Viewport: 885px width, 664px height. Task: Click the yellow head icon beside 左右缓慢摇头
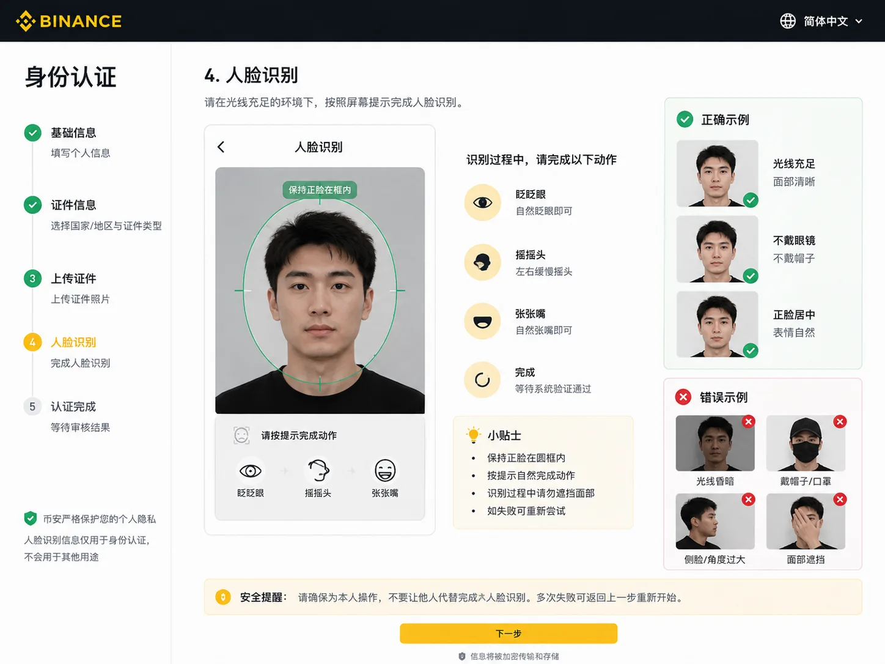[483, 262]
